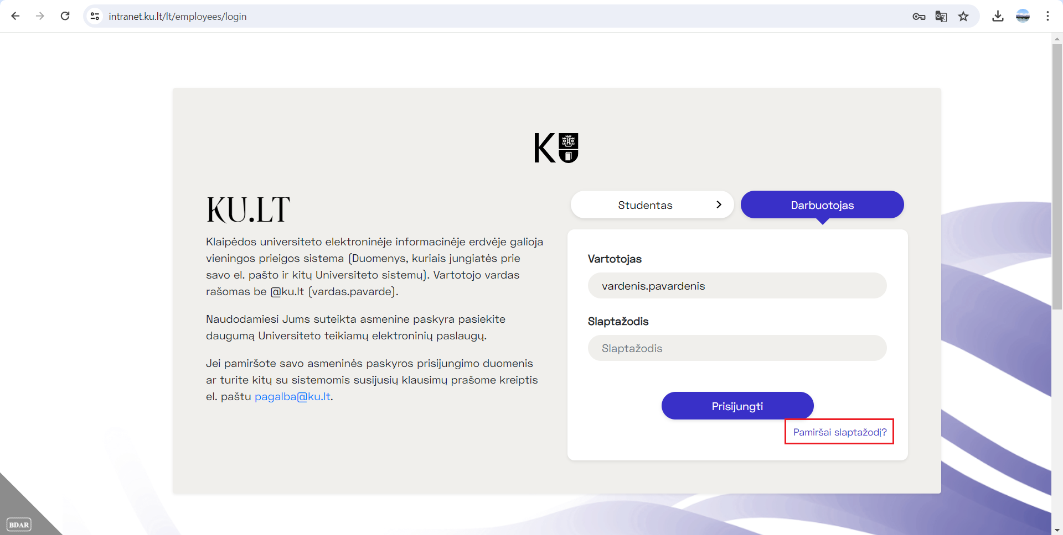Click the browser forward arrow

pyautogui.click(x=40, y=16)
